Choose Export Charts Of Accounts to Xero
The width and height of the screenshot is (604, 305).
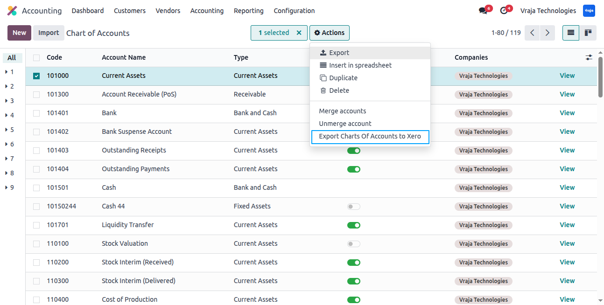pyautogui.click(x=370, y=136)
